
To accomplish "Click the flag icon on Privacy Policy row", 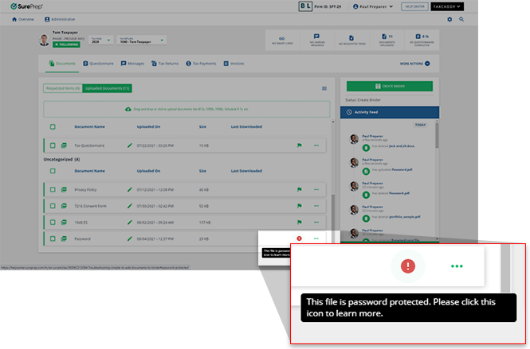I will tap(299, 189).
